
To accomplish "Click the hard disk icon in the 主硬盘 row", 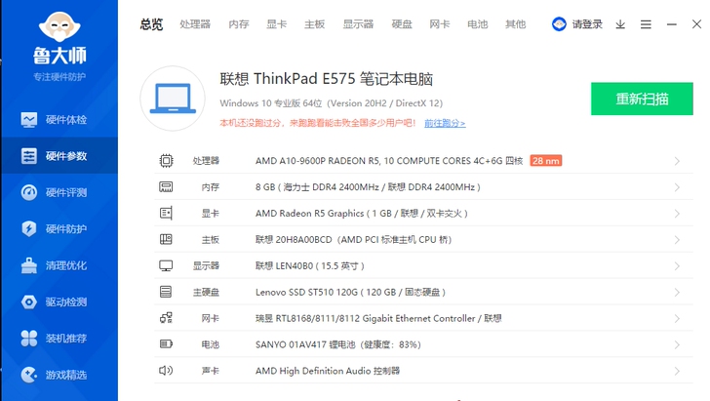I will coord(166,292).
